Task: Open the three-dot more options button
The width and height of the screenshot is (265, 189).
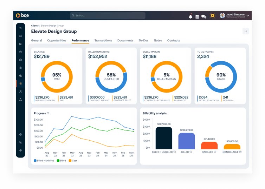Action: click(x=246, y=31)
